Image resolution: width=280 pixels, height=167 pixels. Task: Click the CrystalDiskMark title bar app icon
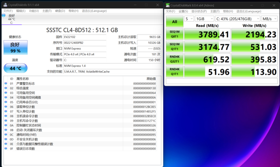(x=168, y=5)
